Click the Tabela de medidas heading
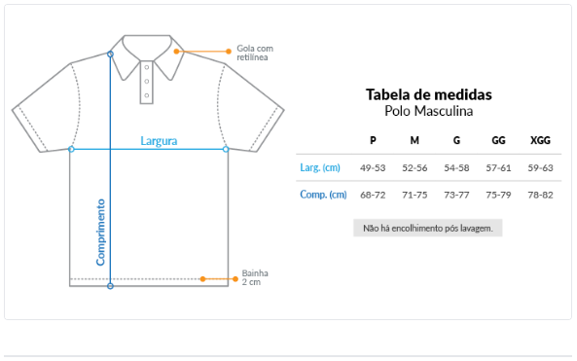The height and width of the screenshot is (361, 577). click(x=429, y=94)
